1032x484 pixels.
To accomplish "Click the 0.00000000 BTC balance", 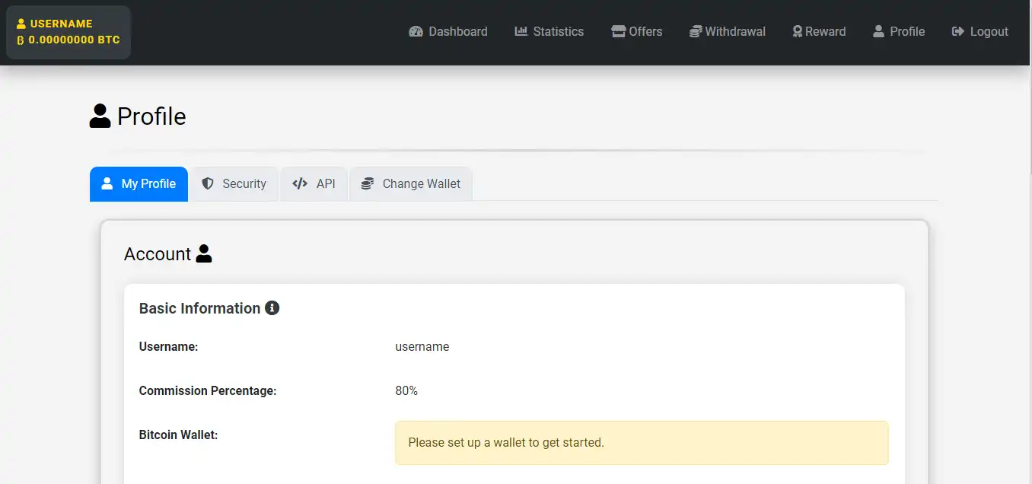I will (74, 40).
